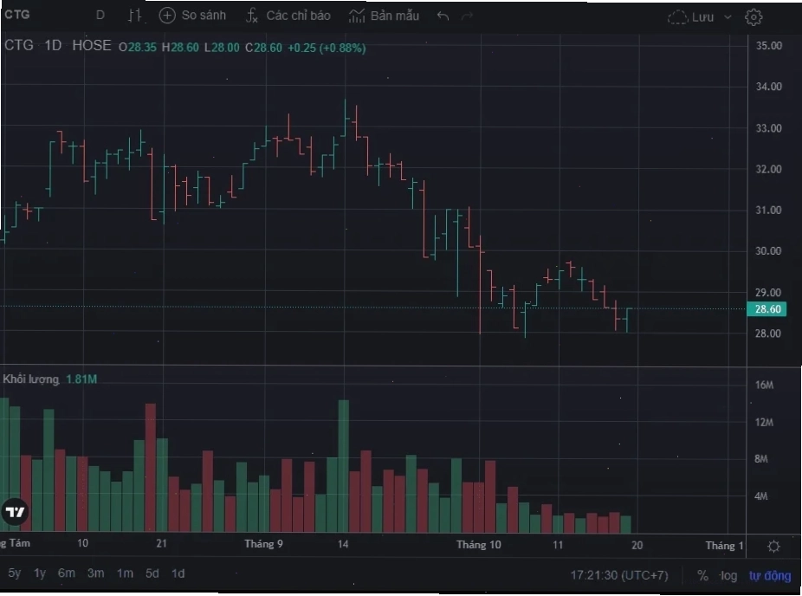Image resolution: width=802 pixels, height=596 pixels.
Task: Open the bar chart style selector icon
Action: tap(135, 16)
